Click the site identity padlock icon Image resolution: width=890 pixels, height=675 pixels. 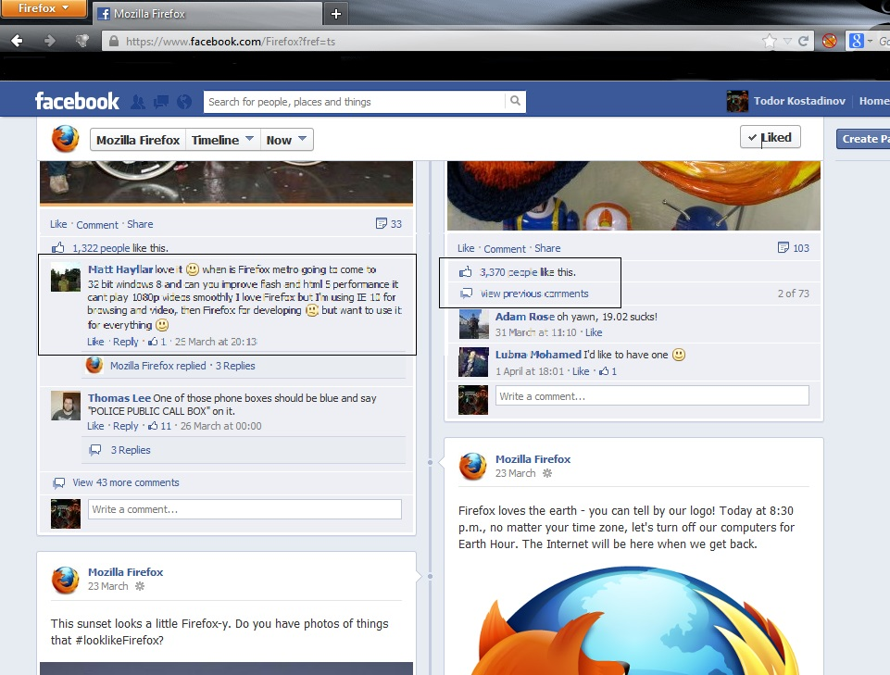pyautogui.click(x=114, y=42)
